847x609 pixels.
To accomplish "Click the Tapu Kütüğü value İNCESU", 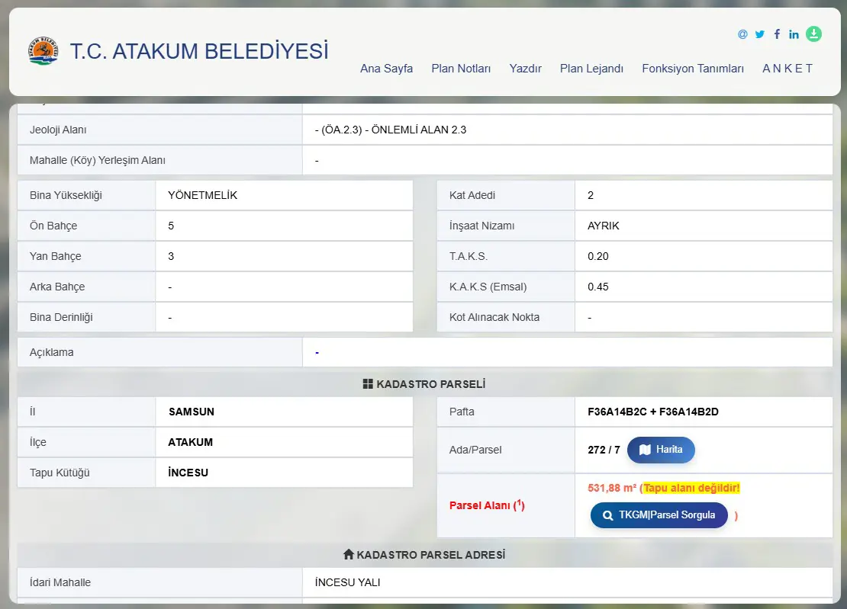I will (x=188, y=473).
